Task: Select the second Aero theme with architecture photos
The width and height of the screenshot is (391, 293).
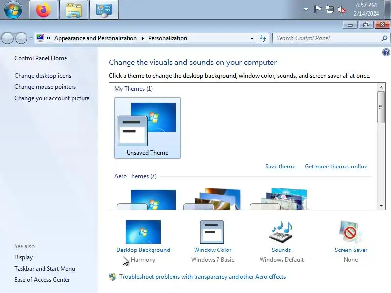Action: tap(212, 199)
